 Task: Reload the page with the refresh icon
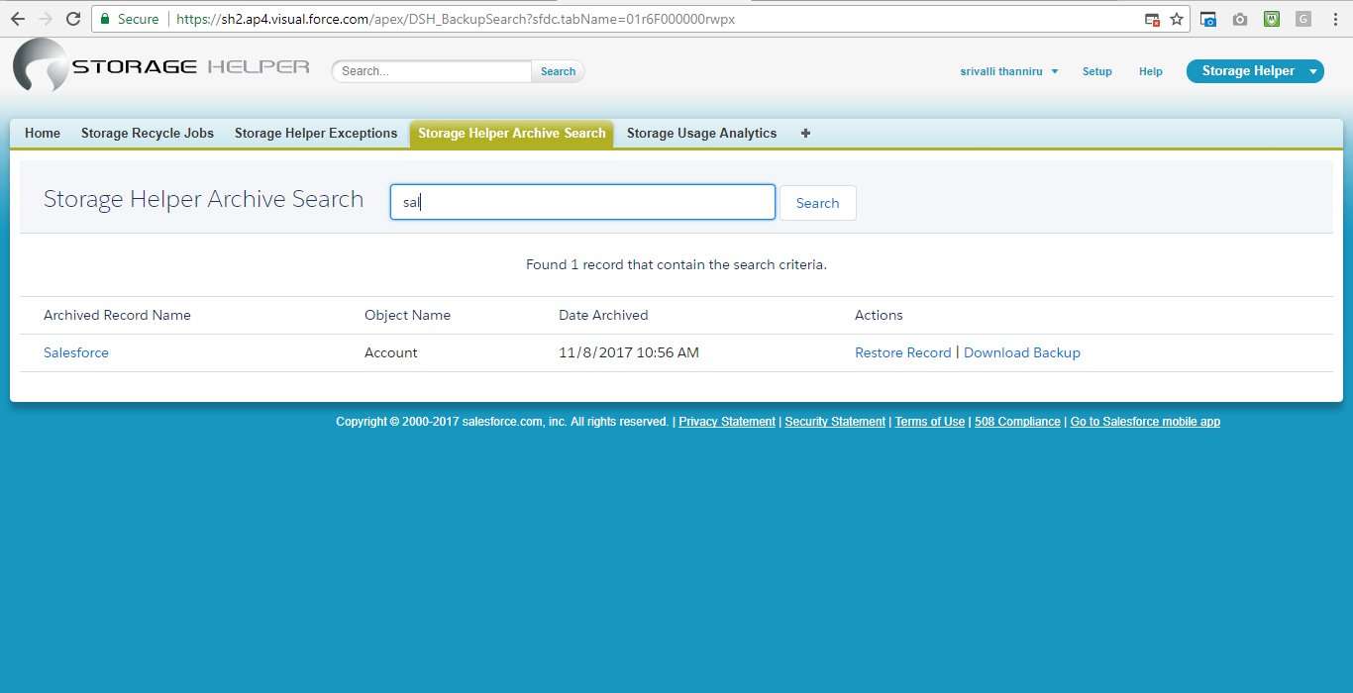73,19
